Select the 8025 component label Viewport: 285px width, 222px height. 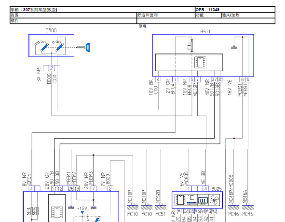[217, 189]
